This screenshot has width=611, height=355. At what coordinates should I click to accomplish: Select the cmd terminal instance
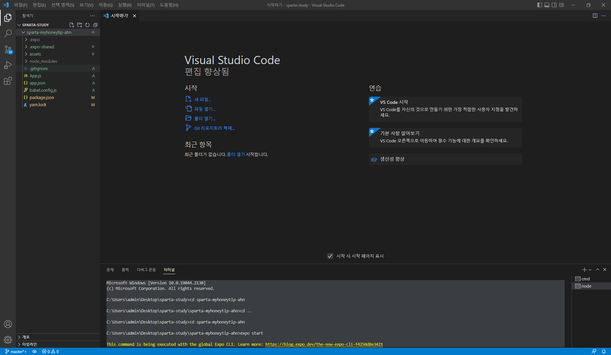tap(591, 279)
